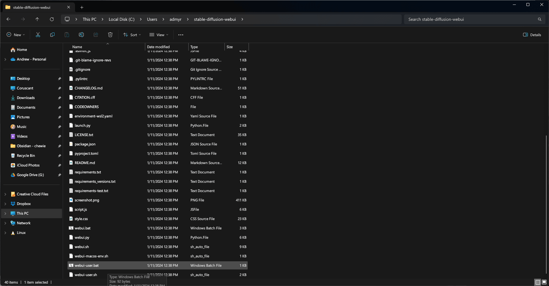Expand This PC tree node

pyautogui.click(x=5, y=213)
